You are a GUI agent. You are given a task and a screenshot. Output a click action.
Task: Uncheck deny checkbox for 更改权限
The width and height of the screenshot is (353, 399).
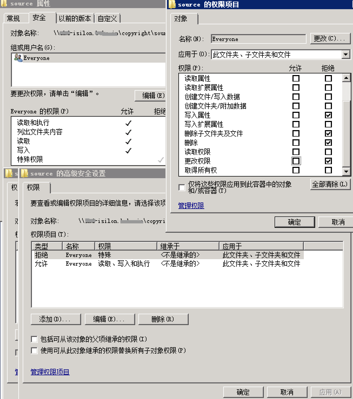click(328, 161)
